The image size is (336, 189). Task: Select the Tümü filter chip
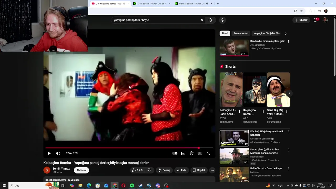point(225,33)
